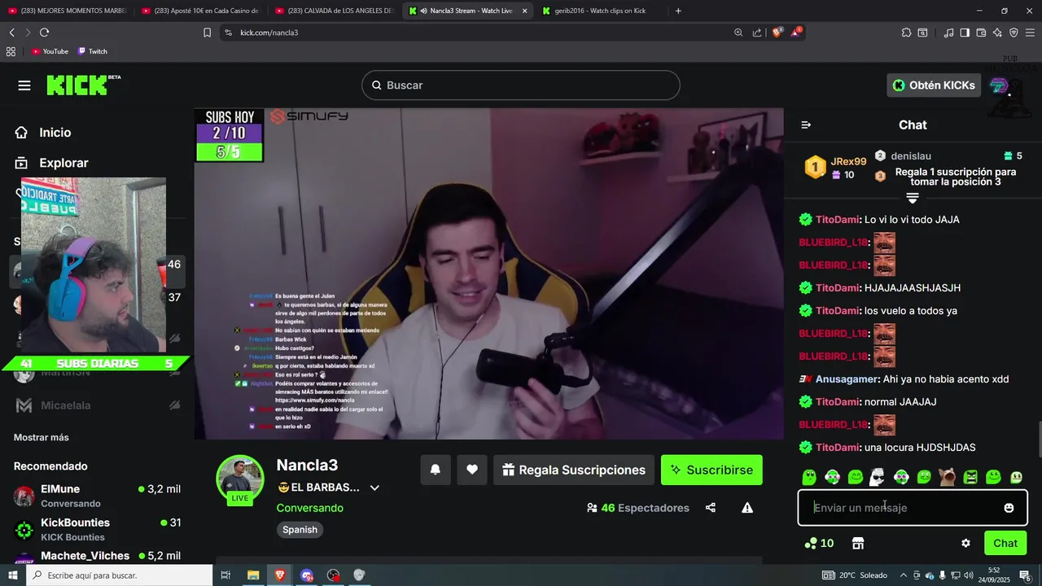Click the Suscribirse button
Viewport: 1042px width, 586px height.
(711, 470)
